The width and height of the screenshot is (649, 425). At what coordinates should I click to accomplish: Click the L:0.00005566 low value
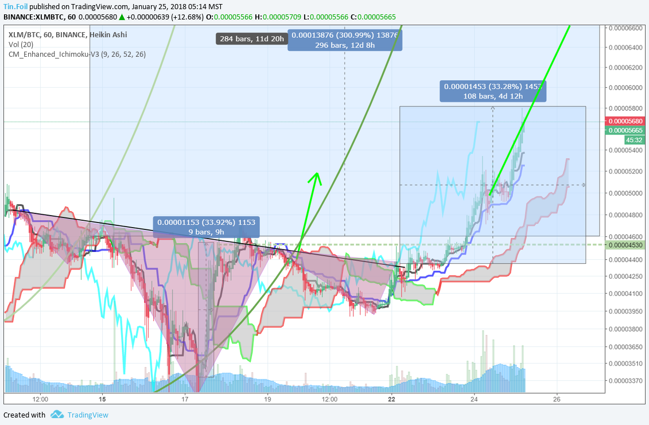326,17
